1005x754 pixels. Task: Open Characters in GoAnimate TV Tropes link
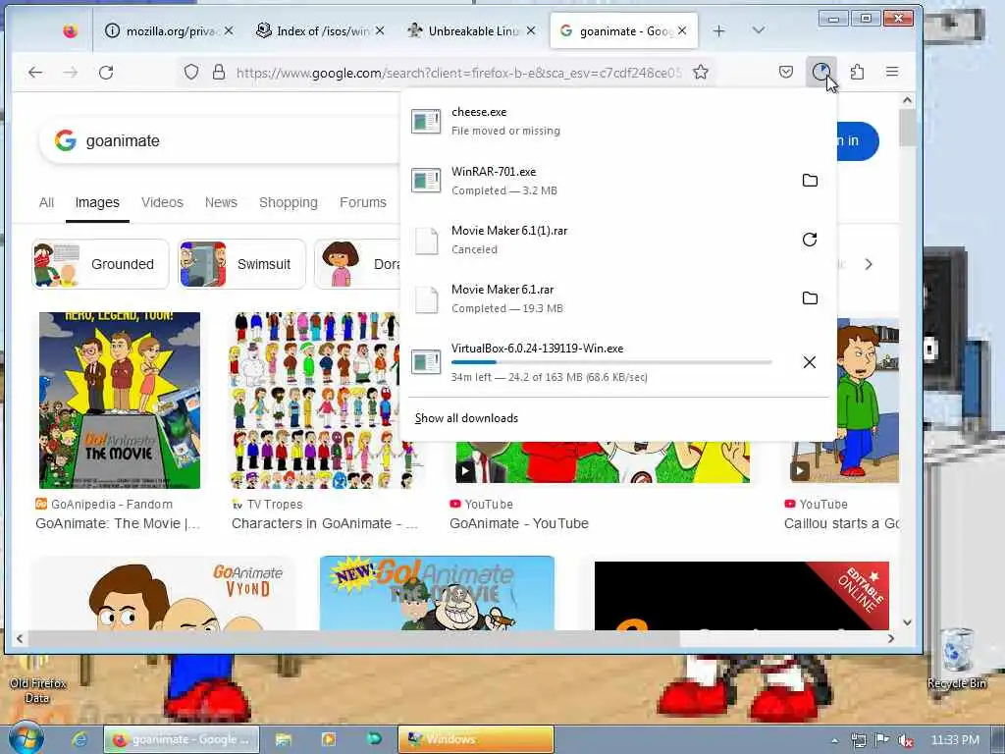coord(324,523)
